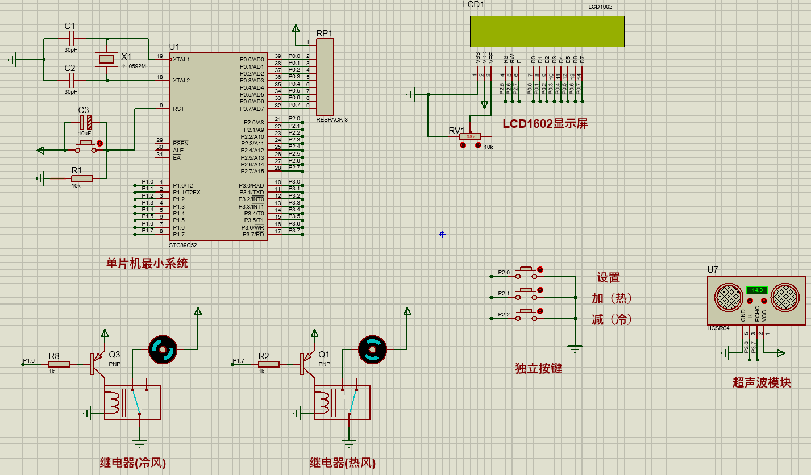811x475 pixels.
Task: Click the left red adjust dot under RV1
Action: (x=463, y=146)
